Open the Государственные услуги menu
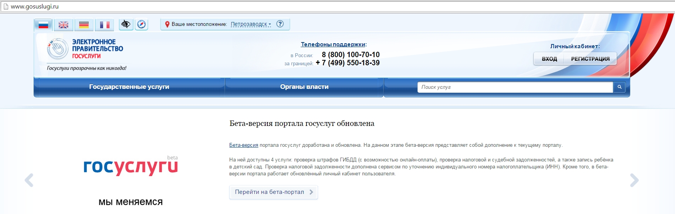Viewport: 675px width, 214px height. 129,87
